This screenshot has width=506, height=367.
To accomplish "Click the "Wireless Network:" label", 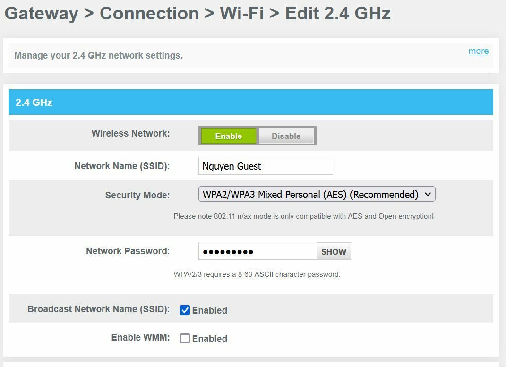I will pyautogui.click(x=130, y=133).
